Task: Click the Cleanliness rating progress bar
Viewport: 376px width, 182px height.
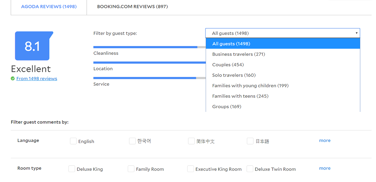Action: click(x=145, y=47)
